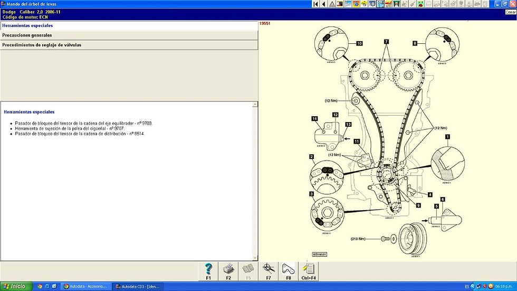Screen dimensions: 517x291
Task: Click the Cerrar tooltip button
Action: pyautogui.click(x=511, y=12)
